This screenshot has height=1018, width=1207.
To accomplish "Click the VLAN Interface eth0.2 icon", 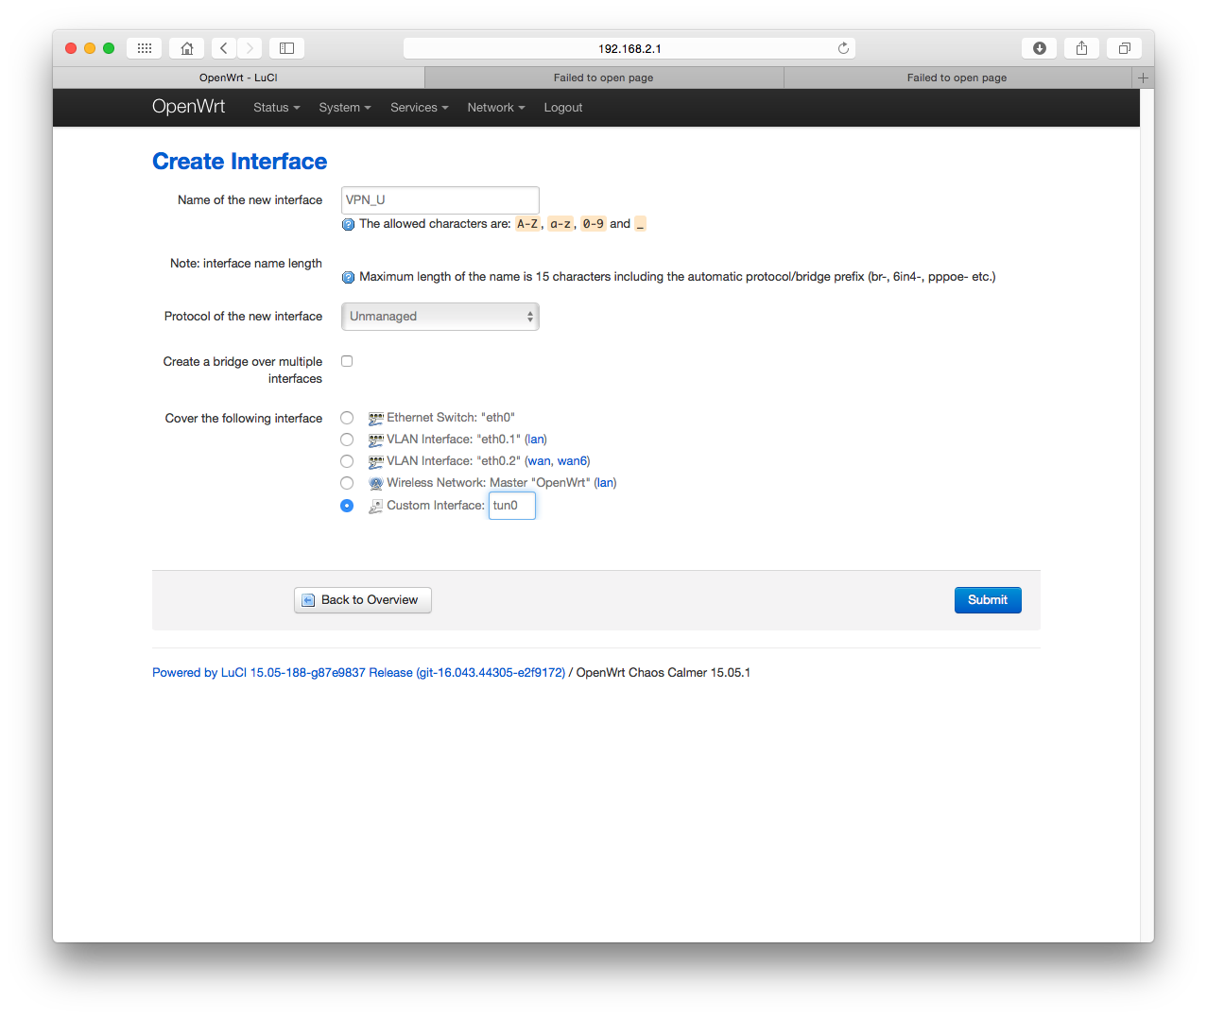I will [376, 461].
